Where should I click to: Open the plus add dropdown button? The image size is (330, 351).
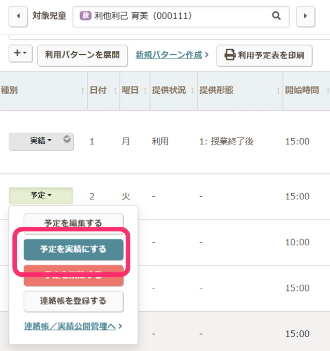tap(21, 54)
